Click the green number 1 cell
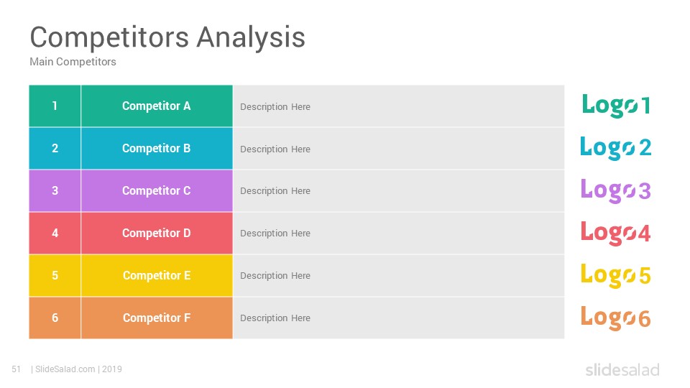 pos(55,106)
